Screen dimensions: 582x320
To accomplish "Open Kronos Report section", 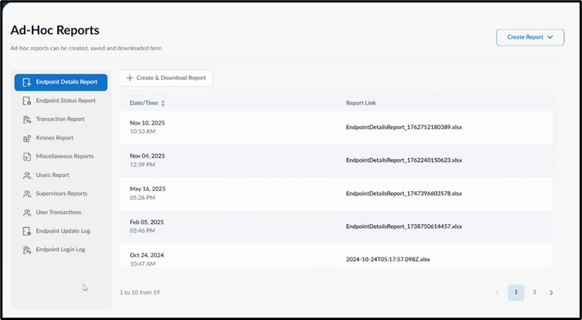I will (61, 138).
